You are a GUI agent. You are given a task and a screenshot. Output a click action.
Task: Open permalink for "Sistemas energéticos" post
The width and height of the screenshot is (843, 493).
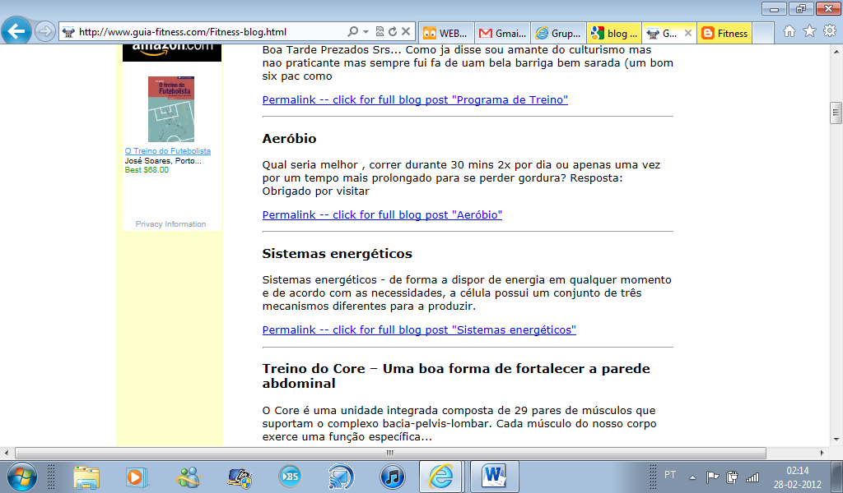click(419, 329)
